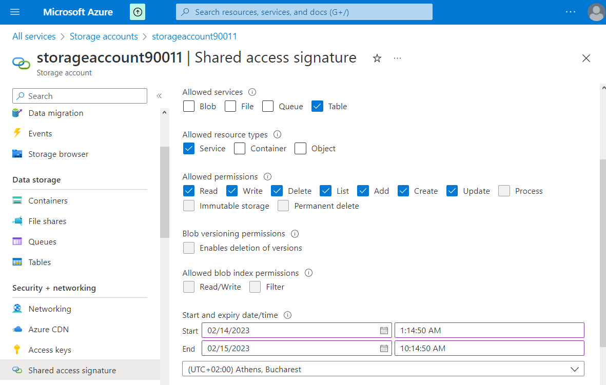Click the Start time field 1:14:50 AM
Screen dimensions: 606x385
(490, 331)
